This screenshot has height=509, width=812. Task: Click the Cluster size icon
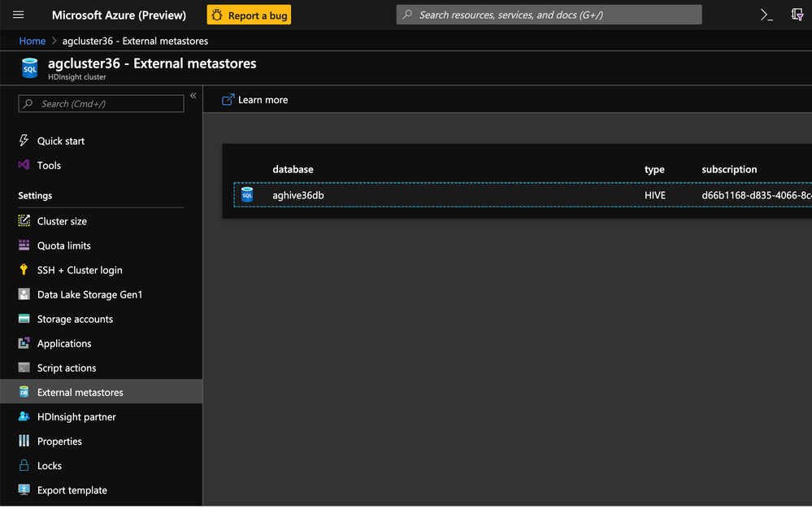click(24, 220)
